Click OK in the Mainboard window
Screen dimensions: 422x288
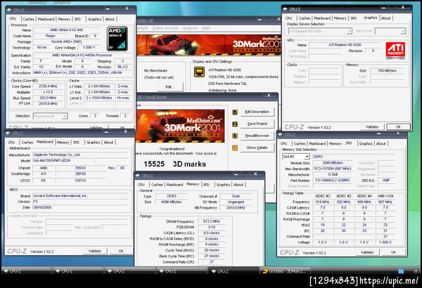pos(121,251)
